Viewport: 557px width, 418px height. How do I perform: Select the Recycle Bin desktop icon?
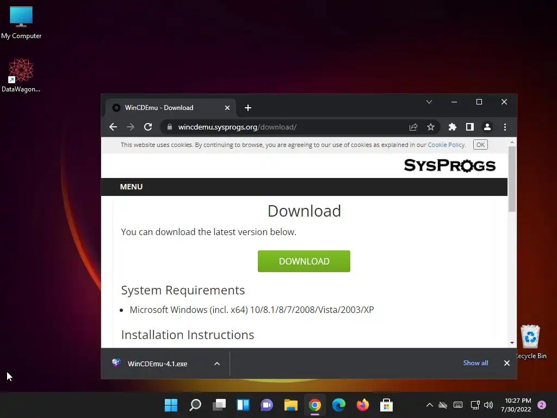(531, 342)
